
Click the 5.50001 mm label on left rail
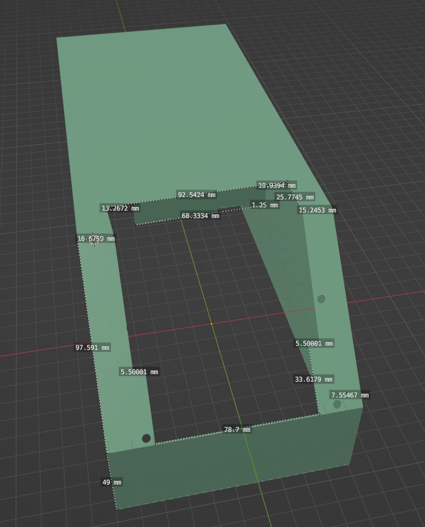[139, 372]
